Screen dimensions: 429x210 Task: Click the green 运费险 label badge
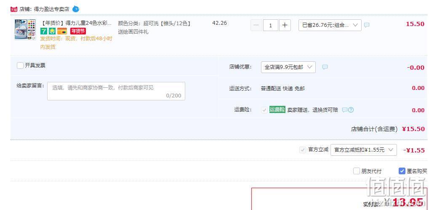pos(277,110)
